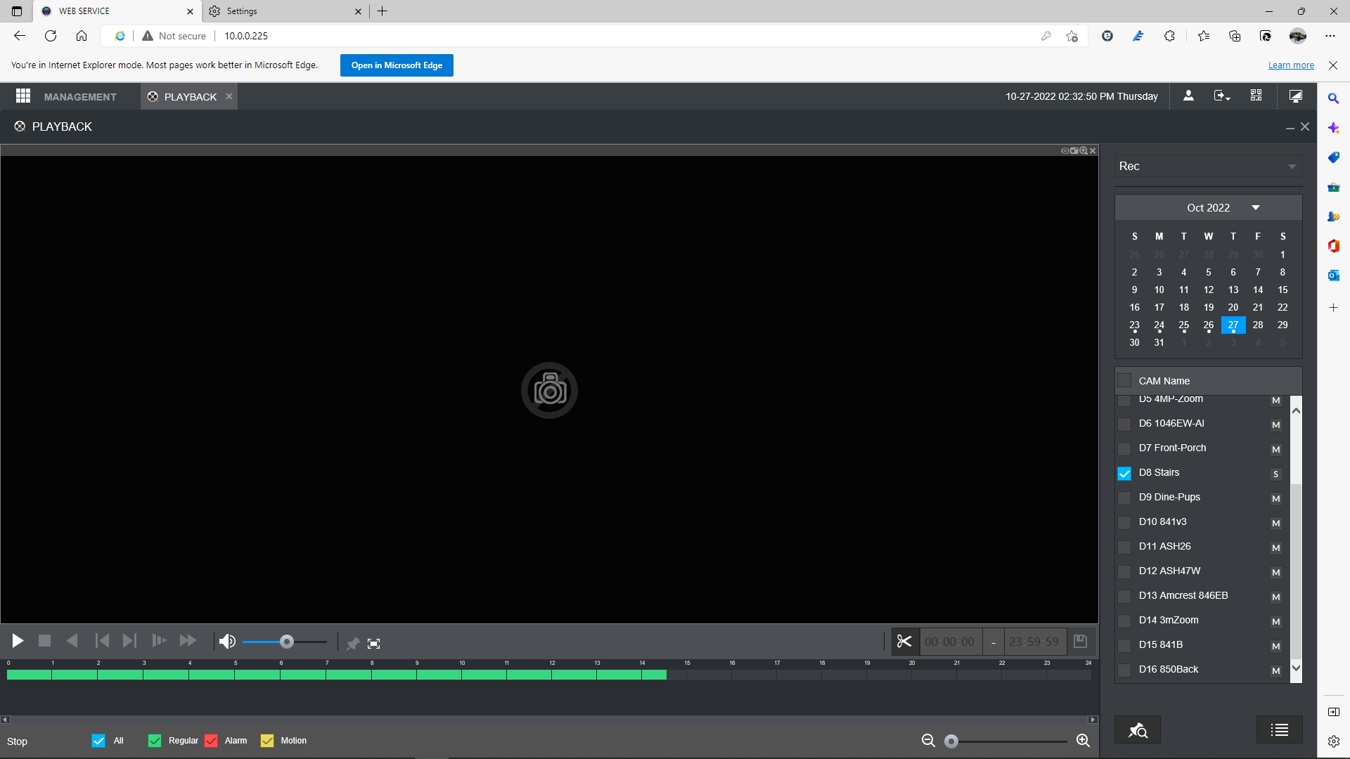Switch to the MANAGEMENT tab
This screenshot has width=1350, height=759.
click(80, 97)
